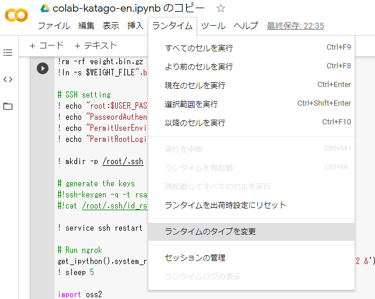Click the Google Drive icon beside title
The image size is (375, 299).
pos(44,8)
